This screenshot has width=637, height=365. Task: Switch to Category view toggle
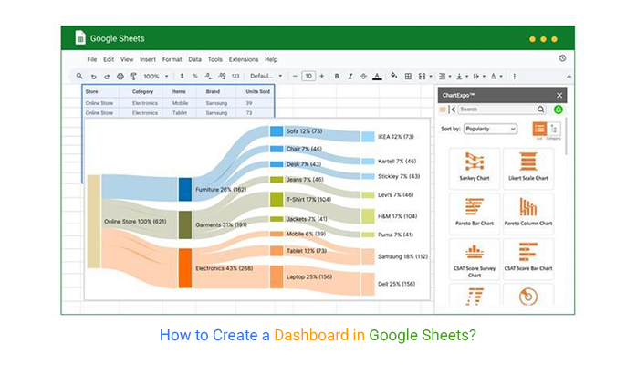coord(554,129)
